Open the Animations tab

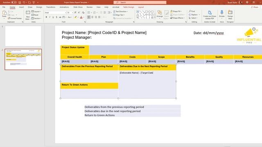64,7
